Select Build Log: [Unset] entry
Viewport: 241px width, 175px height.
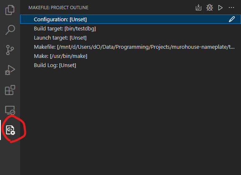(x=55, y=65)
